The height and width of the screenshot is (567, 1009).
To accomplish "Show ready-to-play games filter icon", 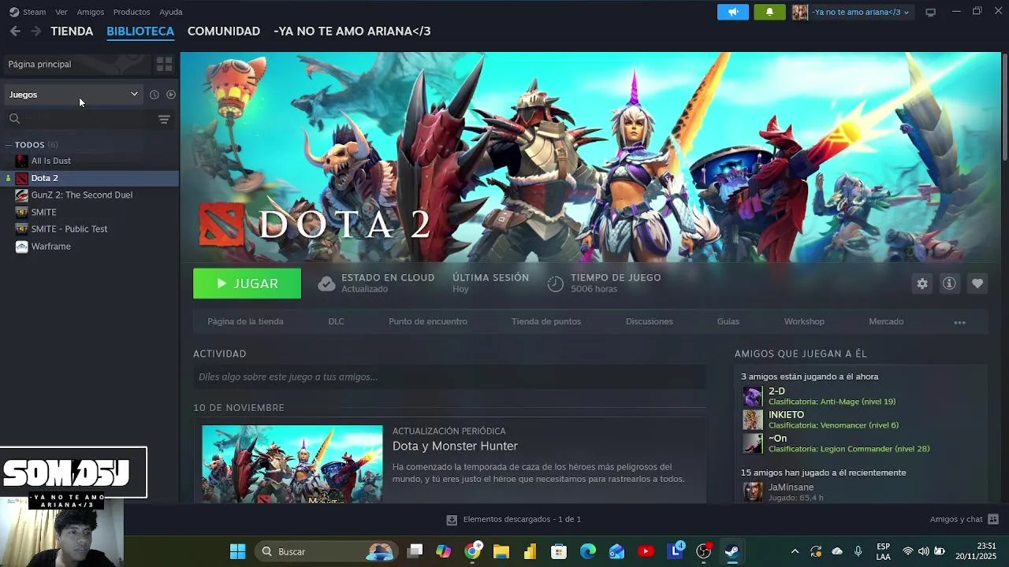I will [171, 94].
